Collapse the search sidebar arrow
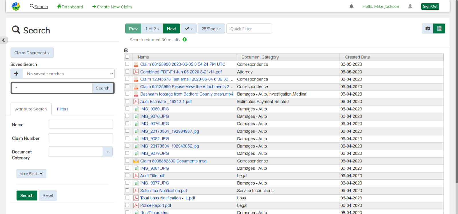The image size is (458, 214). tap(3, 40)
